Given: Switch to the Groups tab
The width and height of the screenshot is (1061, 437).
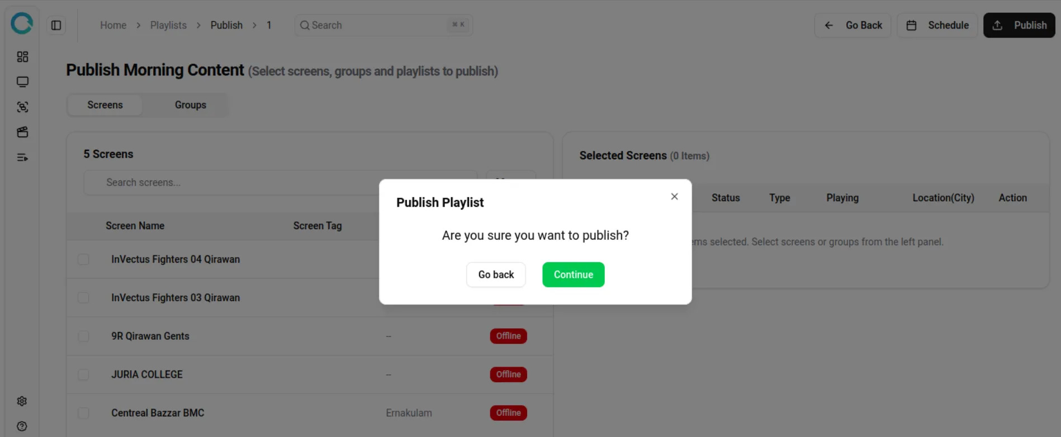Looking at the screenshot, I should click(190, 104).
